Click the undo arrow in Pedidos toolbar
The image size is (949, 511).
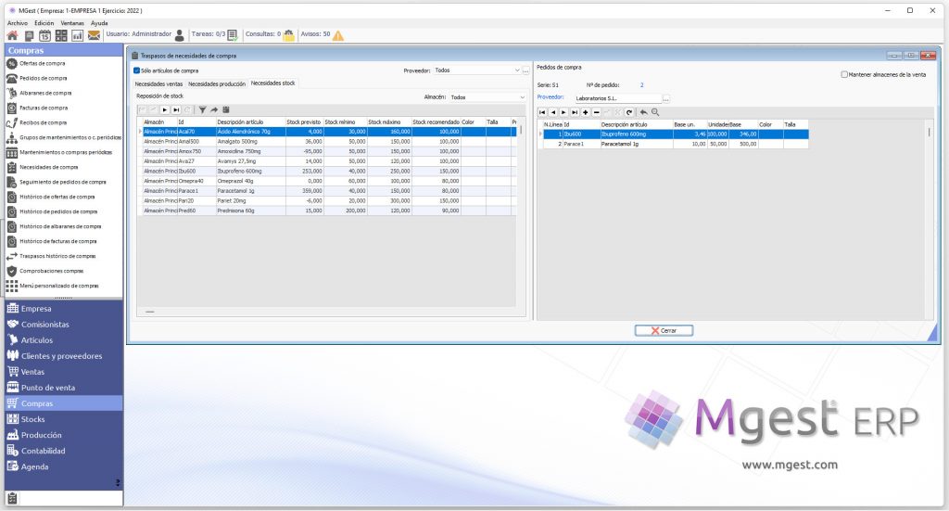pos(643,112)
